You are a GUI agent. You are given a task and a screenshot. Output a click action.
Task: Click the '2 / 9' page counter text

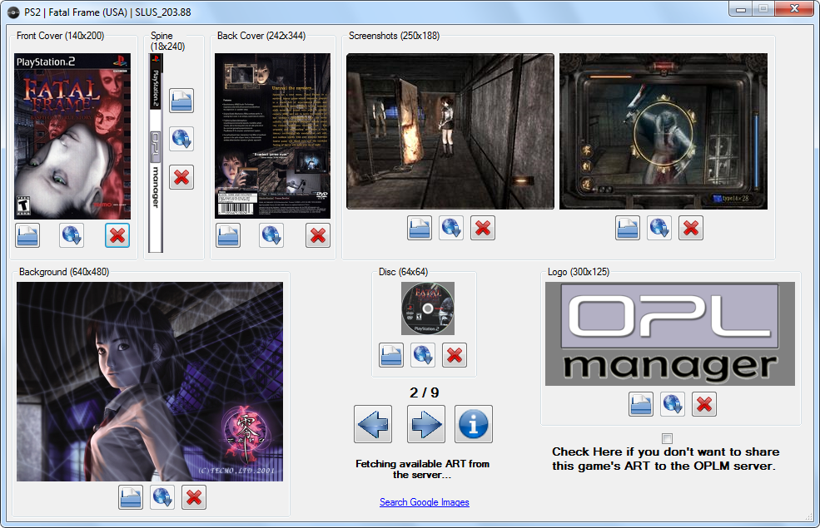[x=424, y=392]
